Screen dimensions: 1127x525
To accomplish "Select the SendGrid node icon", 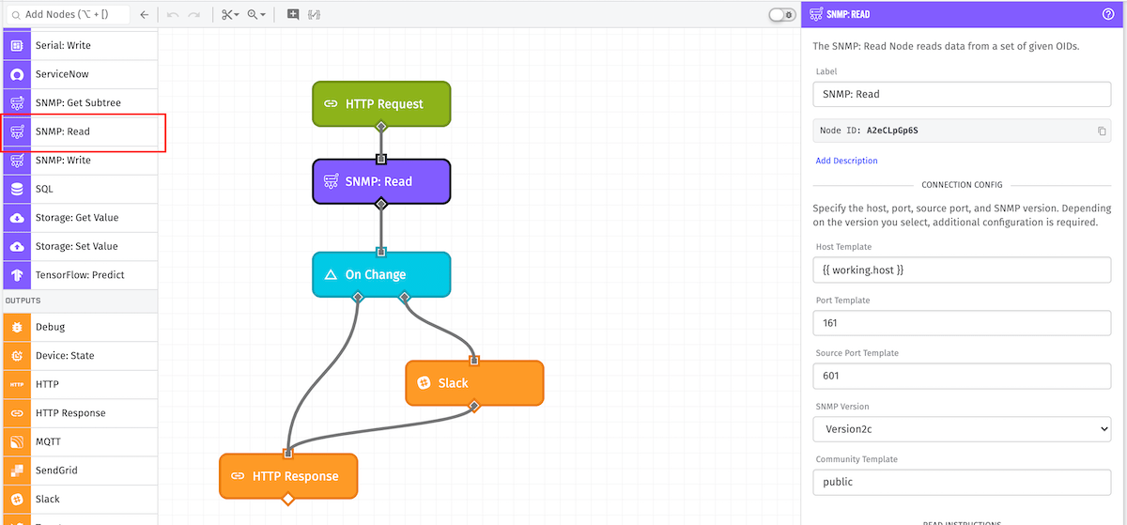I will tap(16, 471).
